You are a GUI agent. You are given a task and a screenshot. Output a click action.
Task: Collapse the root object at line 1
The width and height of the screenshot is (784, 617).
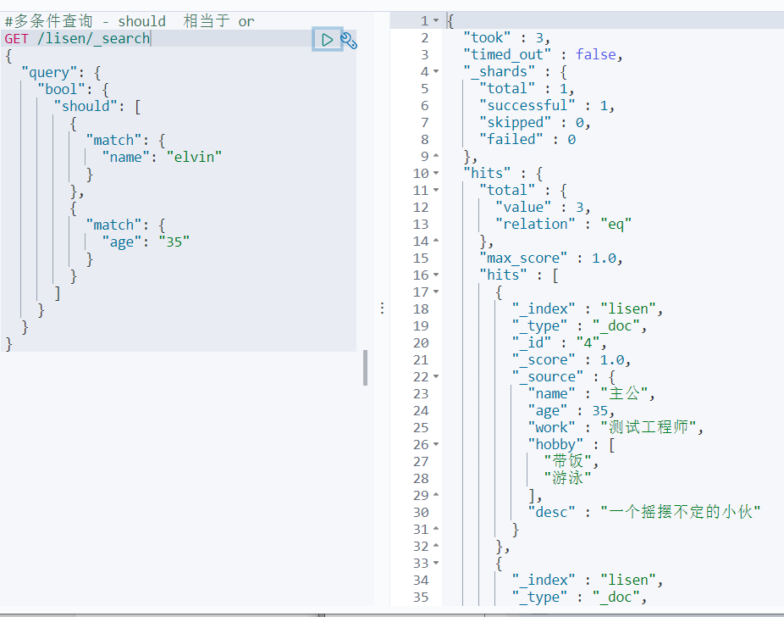[436, 20]
